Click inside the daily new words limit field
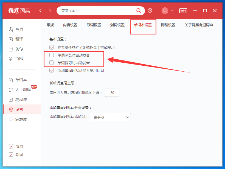The height and width of the screenshot is (169, 225). (112, 93)
